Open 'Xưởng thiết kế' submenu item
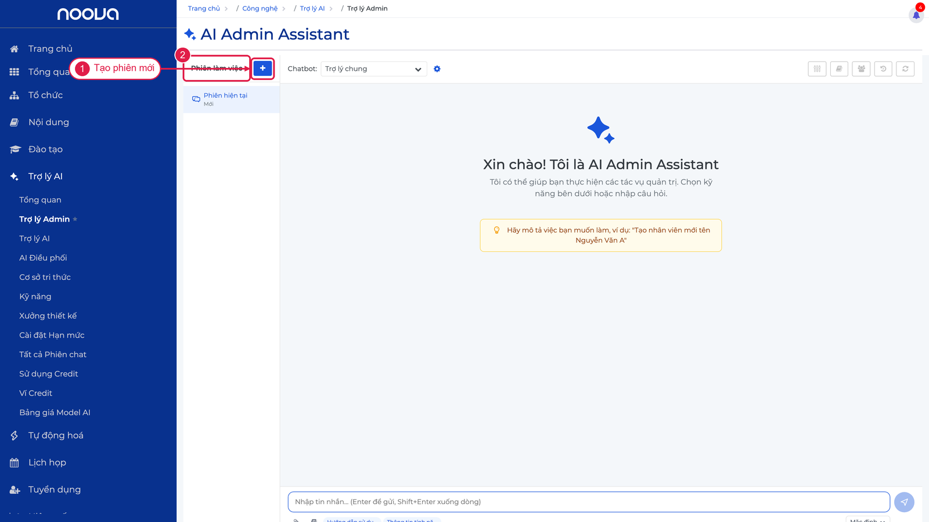Viewport: 929px width, 522px height. click(x=48, y=316)
